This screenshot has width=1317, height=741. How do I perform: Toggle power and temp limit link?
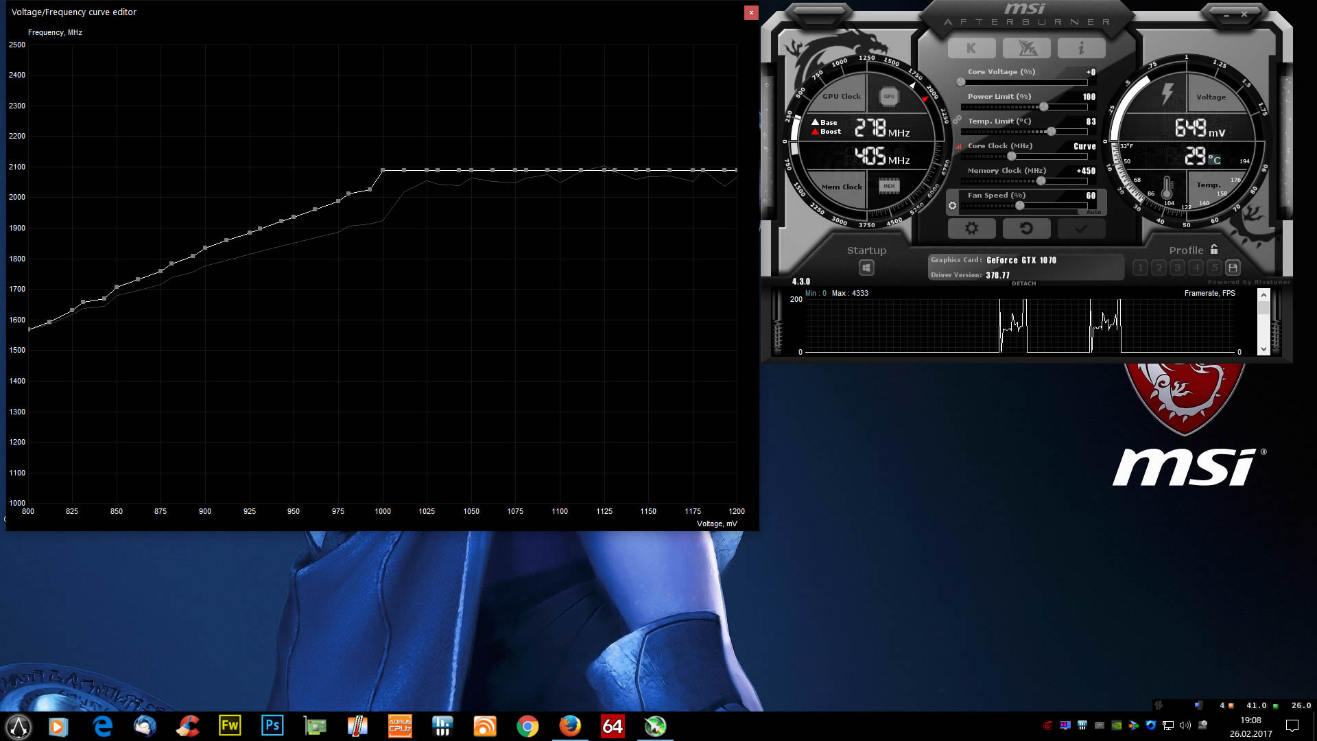click(x=957, y=119)
